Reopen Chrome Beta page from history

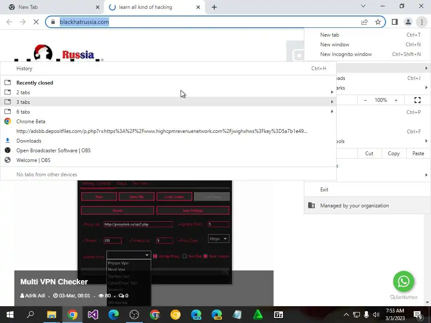coord(168,122)
